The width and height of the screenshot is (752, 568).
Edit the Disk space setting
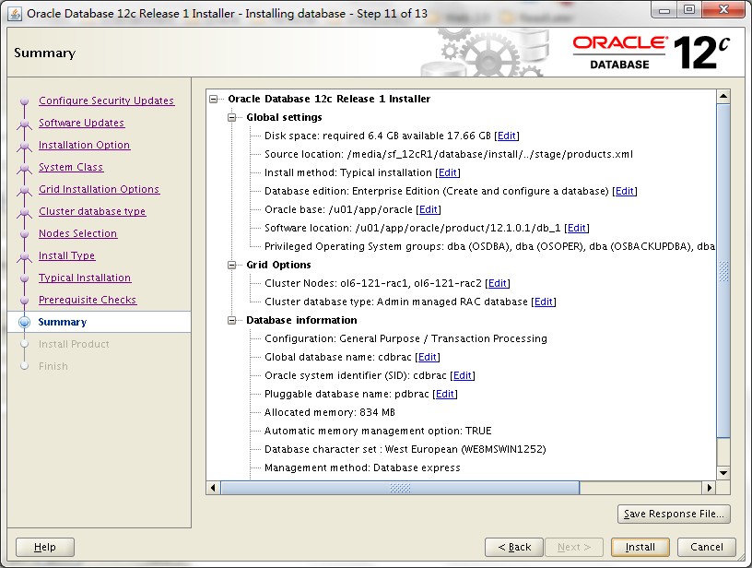coord(507,136)
